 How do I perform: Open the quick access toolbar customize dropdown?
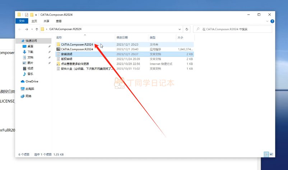(x=37, y=15)
